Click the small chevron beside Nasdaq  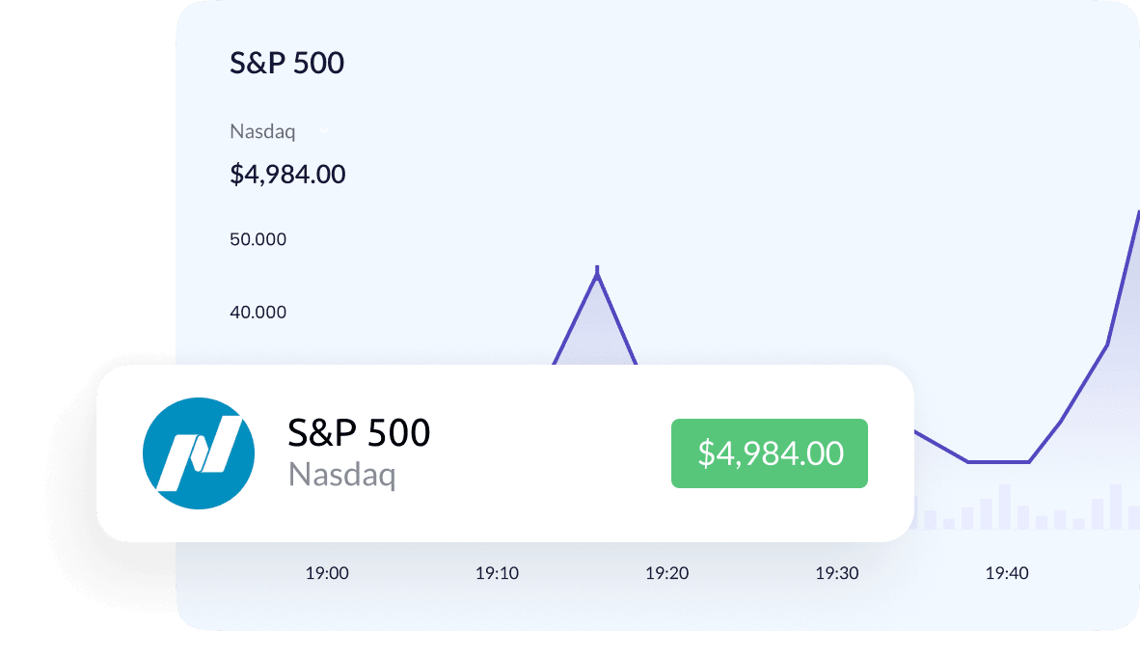click(x=324, y=130)
